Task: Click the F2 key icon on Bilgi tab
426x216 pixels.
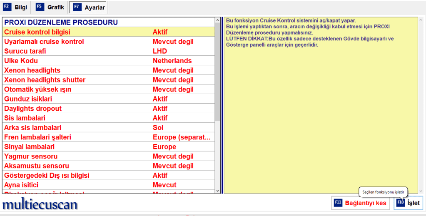Action: 6,7
